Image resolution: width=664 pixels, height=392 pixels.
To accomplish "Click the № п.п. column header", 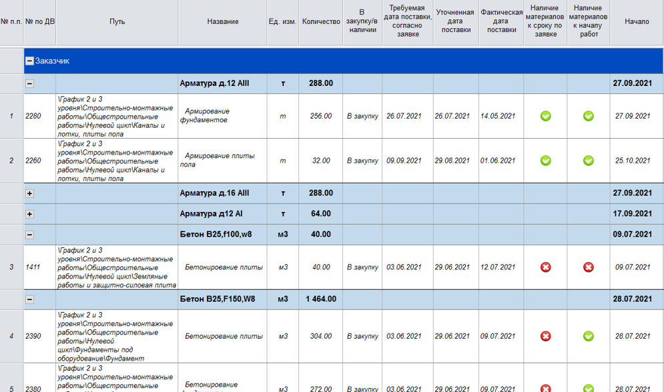I will click(11, 21).
